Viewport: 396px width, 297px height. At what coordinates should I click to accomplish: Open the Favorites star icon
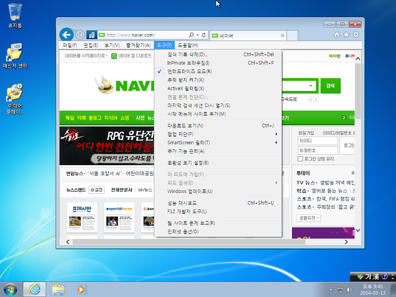[346, 35]
